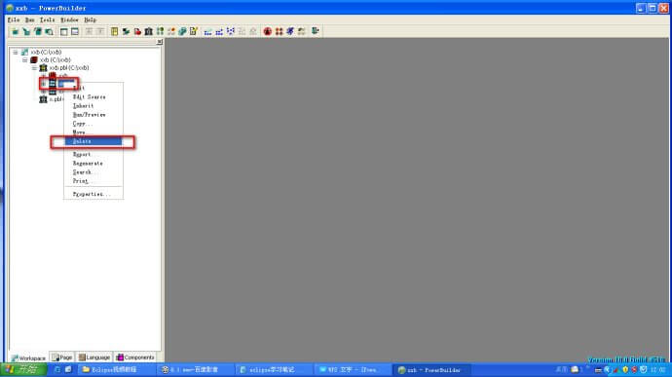Toggle the Output window toolbar icon
672x377 pixels.
point(75,31)
